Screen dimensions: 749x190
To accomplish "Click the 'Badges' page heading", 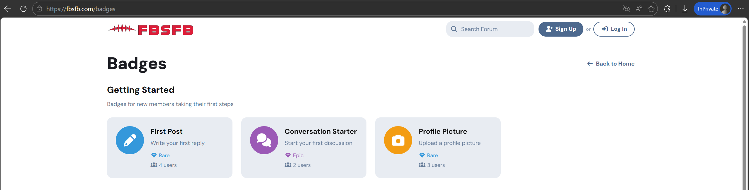I will pos(137,64).
